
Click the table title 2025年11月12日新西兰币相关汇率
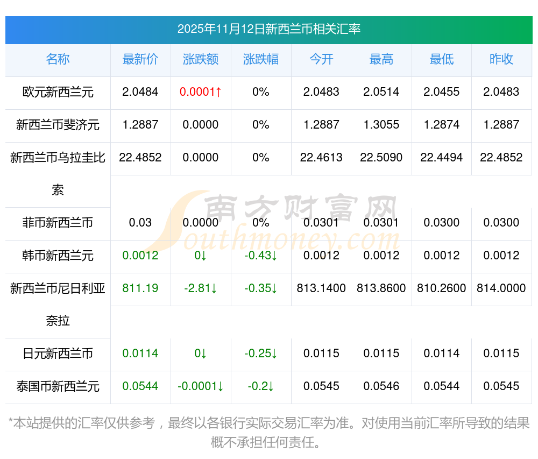[269, 29]
